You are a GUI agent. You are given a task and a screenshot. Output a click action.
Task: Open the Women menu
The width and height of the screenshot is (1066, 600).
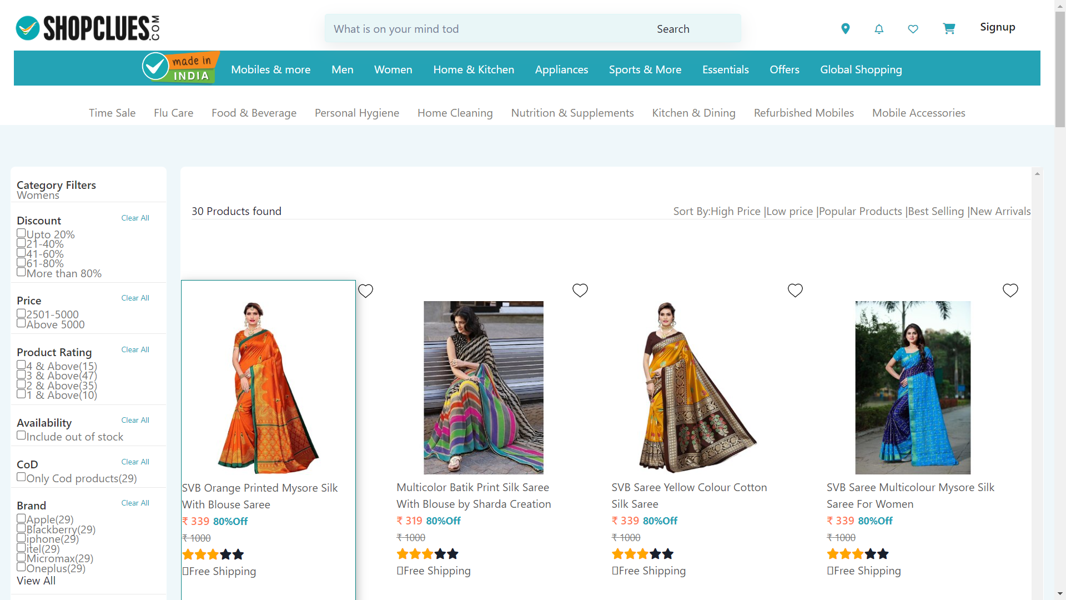pos(393,69)
